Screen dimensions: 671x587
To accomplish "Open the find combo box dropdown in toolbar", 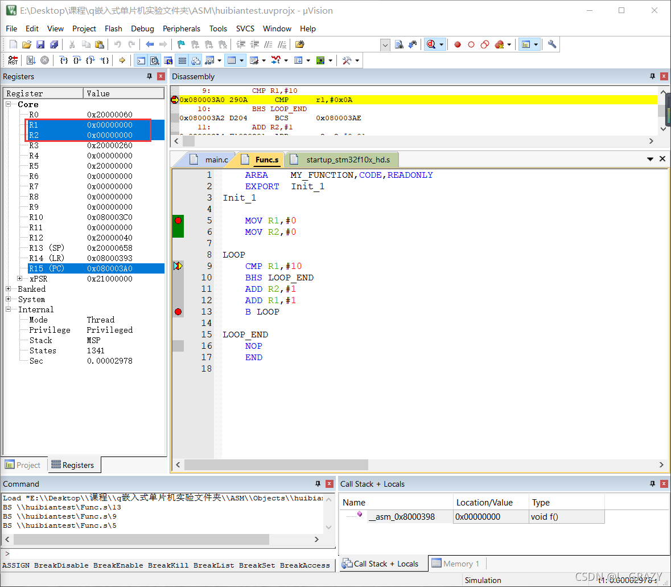I will (x=385, y=44).
